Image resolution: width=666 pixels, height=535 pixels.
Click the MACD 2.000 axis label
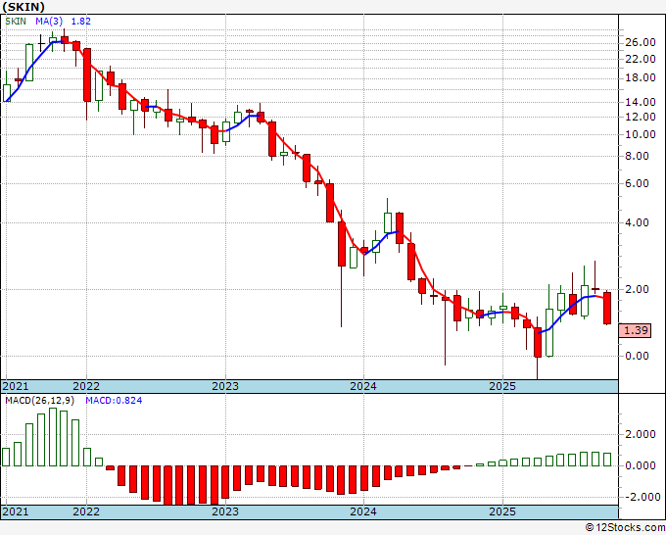(641, 434)
